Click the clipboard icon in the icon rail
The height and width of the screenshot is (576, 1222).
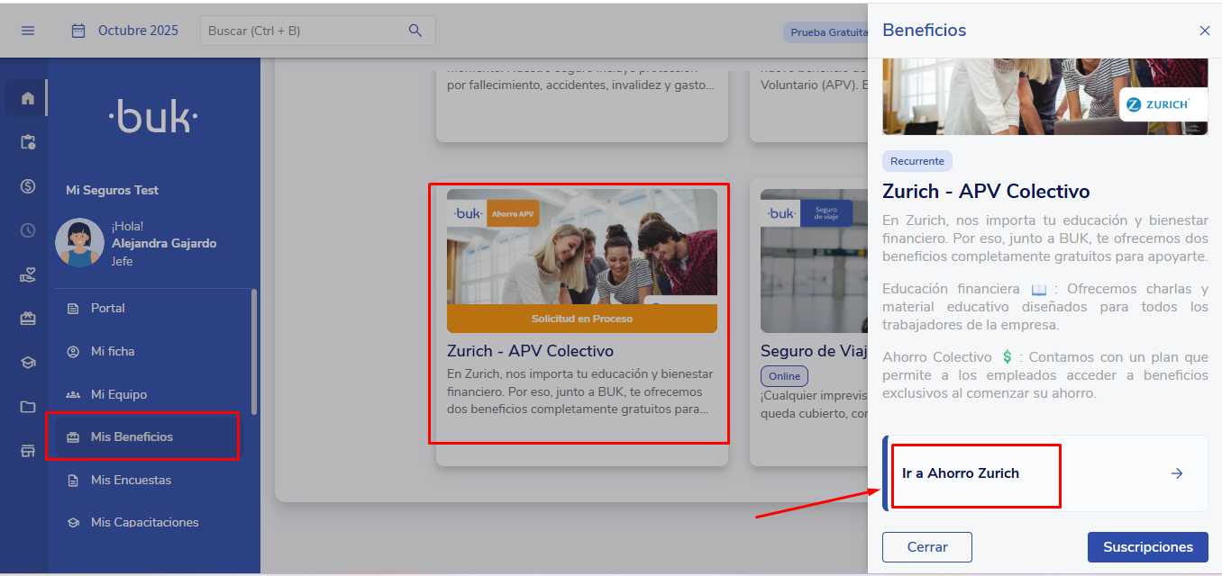28,142
